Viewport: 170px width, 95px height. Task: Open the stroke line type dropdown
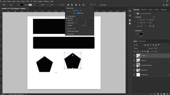(x=43, y=5)
